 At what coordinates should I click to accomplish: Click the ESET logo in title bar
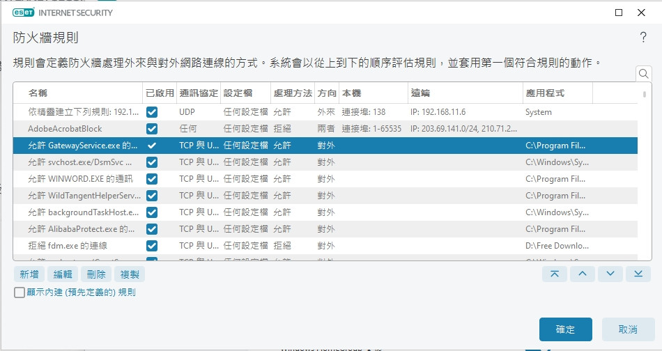[23, 13]
